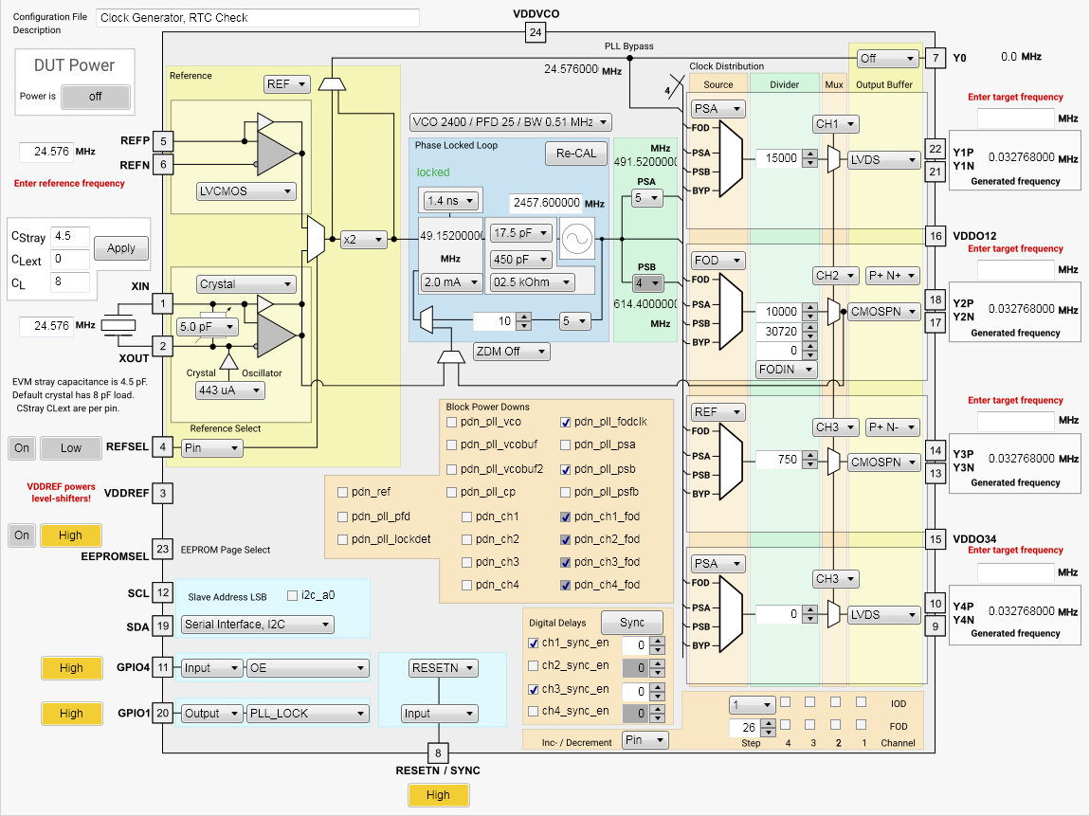1090x816 pixels.
Task: Click the PLL Bypass mux icon at top
Action: point(333,83)
